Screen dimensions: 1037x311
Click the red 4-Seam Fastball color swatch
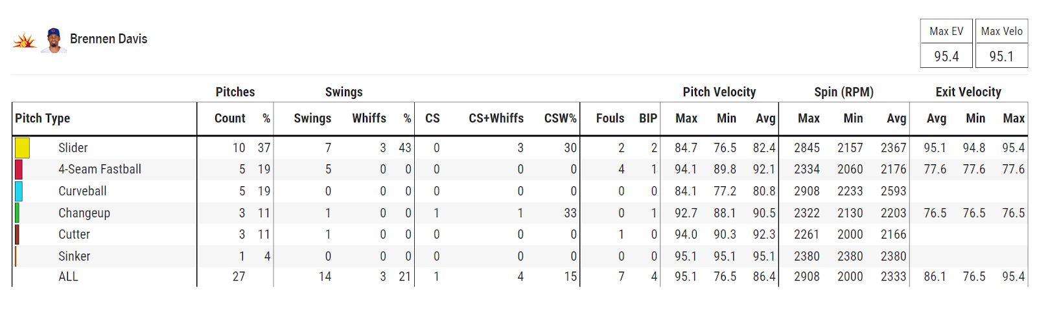[19, 169]
